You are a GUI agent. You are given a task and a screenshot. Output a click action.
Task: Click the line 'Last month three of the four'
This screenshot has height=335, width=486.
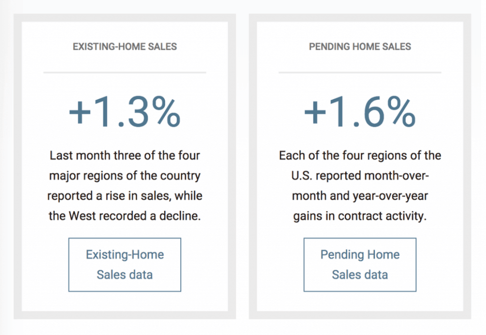125,155
